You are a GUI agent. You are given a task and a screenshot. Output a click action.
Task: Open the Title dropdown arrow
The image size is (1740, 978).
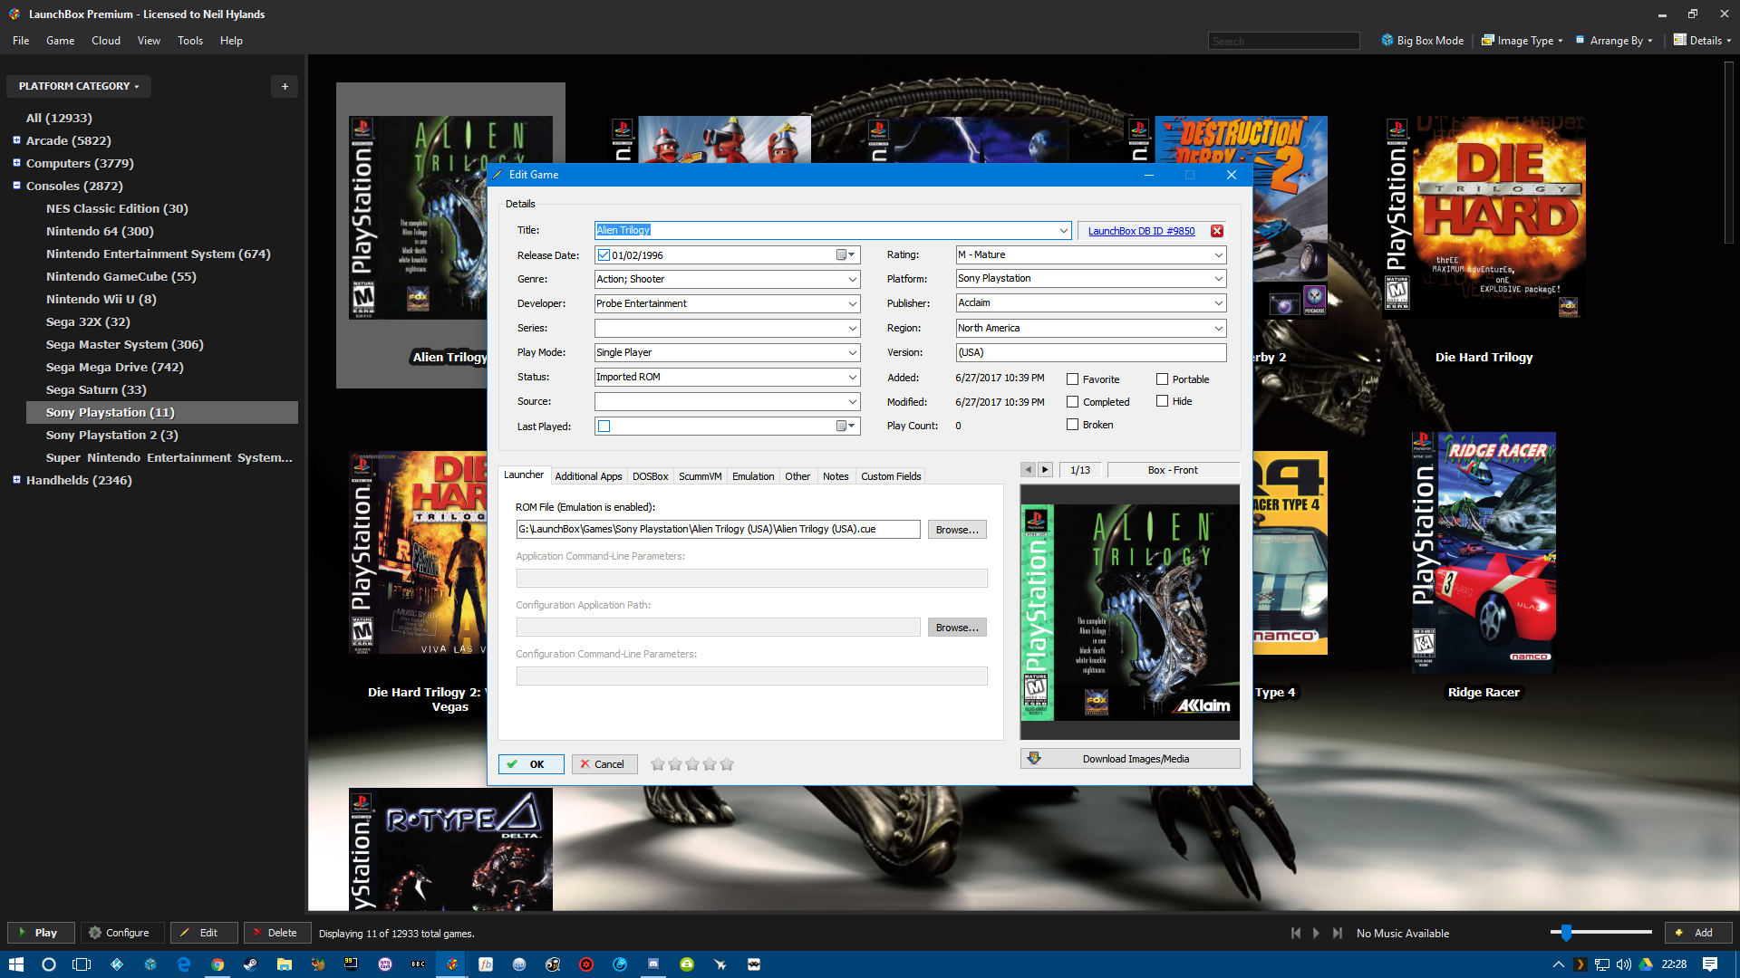pos(1064,231)
